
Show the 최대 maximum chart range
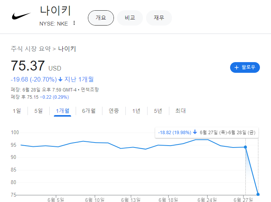[x=180, y=111]
